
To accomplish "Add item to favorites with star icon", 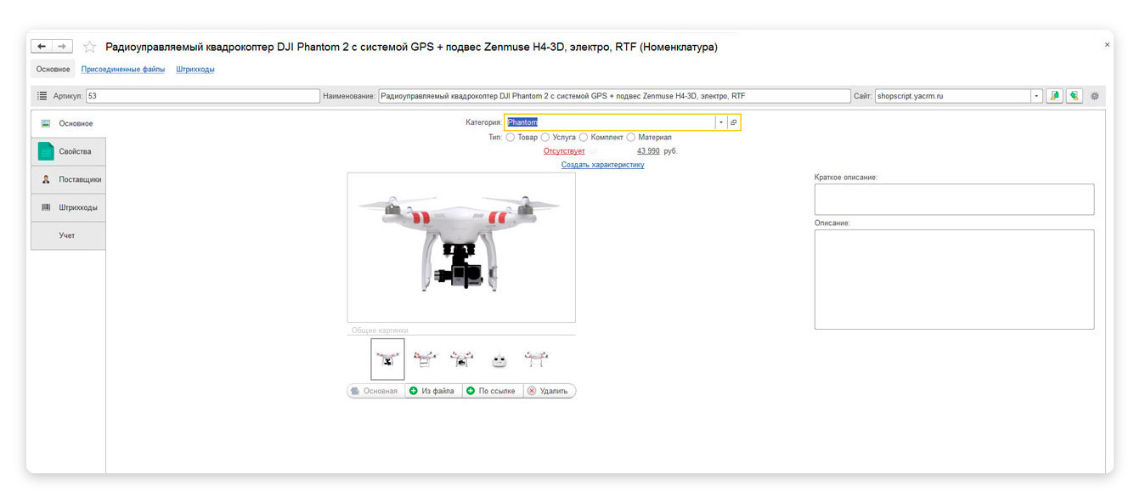I will coord(89,48).
